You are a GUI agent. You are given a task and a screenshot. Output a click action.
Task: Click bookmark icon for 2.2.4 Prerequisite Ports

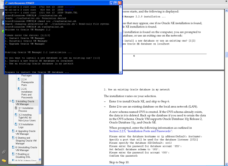19,79
